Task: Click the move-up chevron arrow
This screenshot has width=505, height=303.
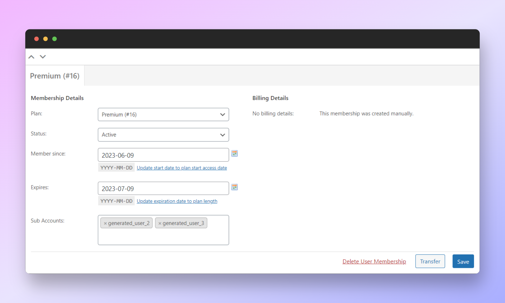Action: click(31, 57)
